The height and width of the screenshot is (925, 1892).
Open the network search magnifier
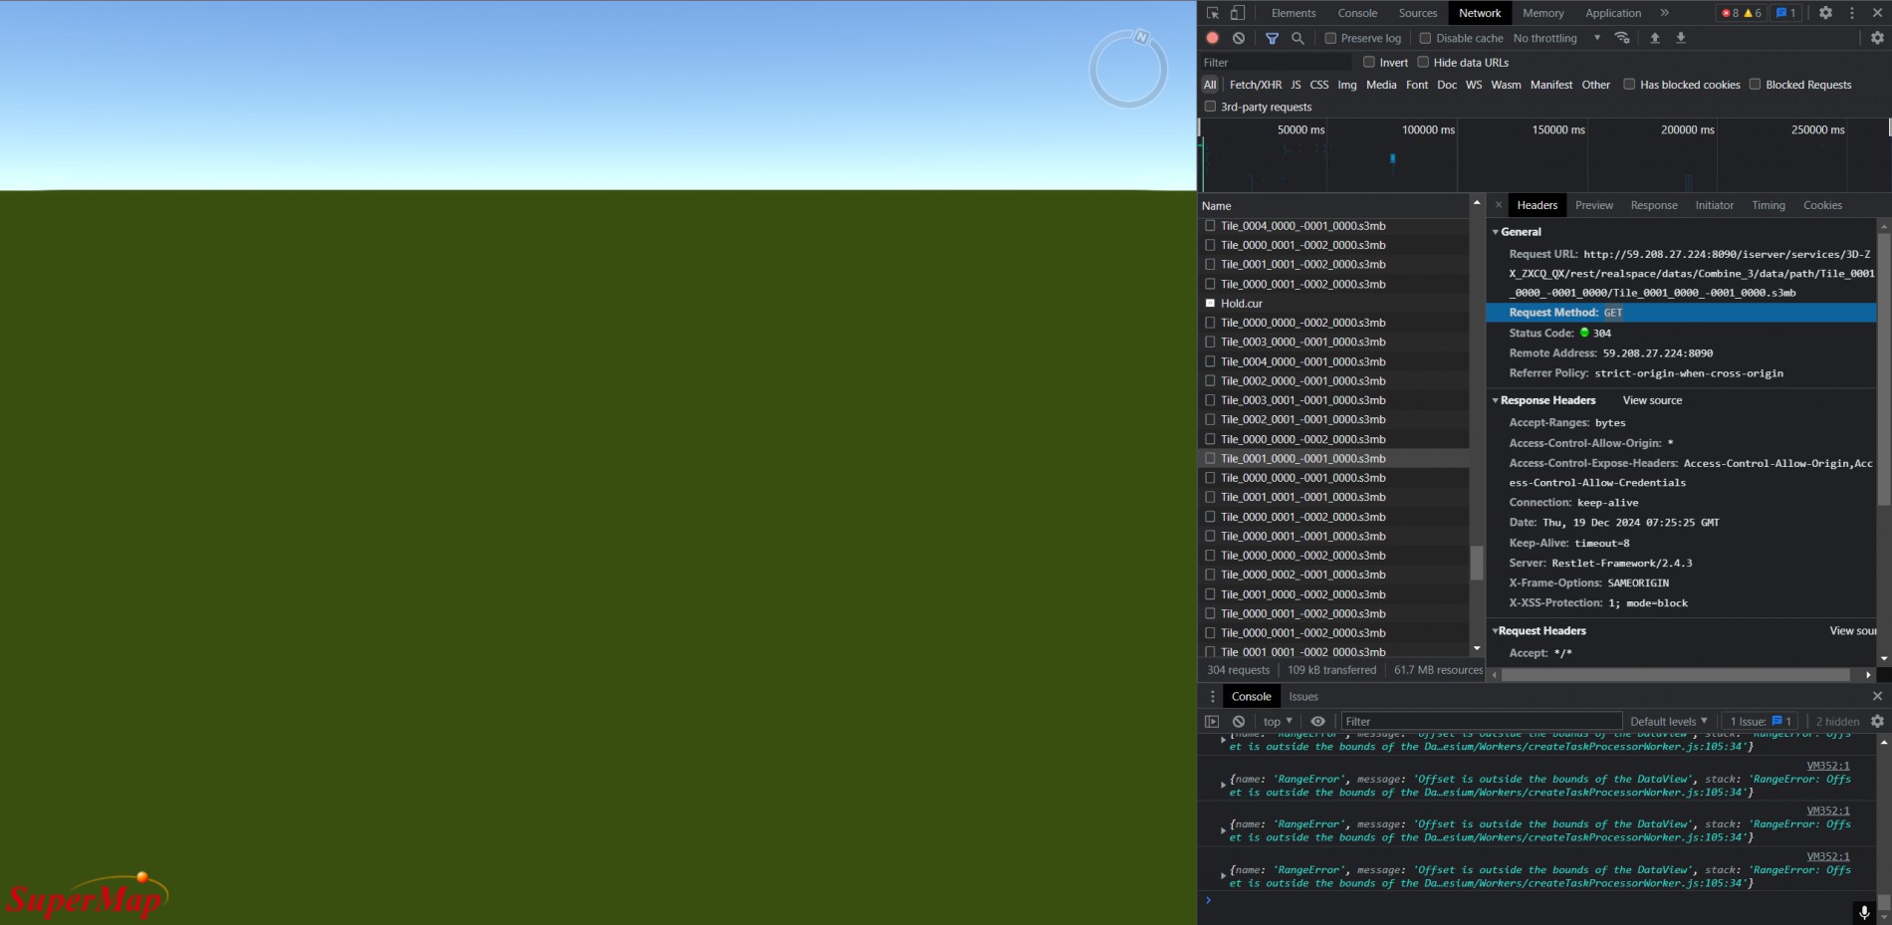click(x=1298, y=38)
